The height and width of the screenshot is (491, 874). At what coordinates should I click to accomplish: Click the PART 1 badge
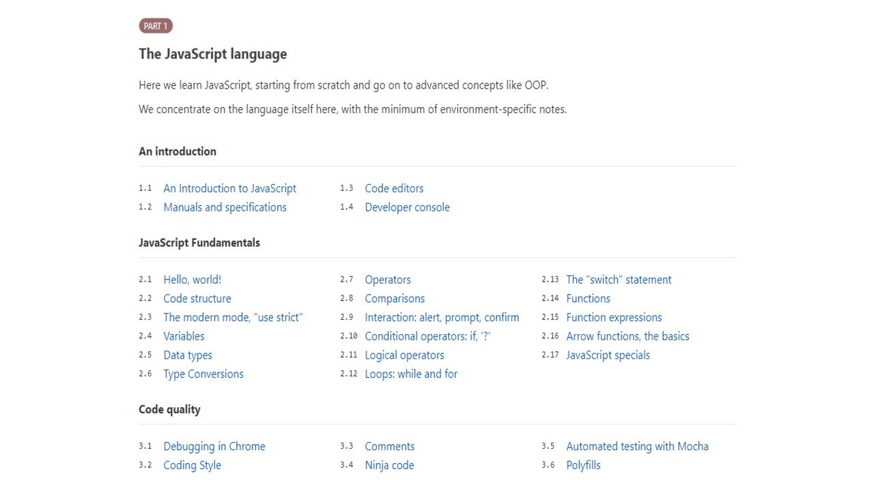click(156, 26)
